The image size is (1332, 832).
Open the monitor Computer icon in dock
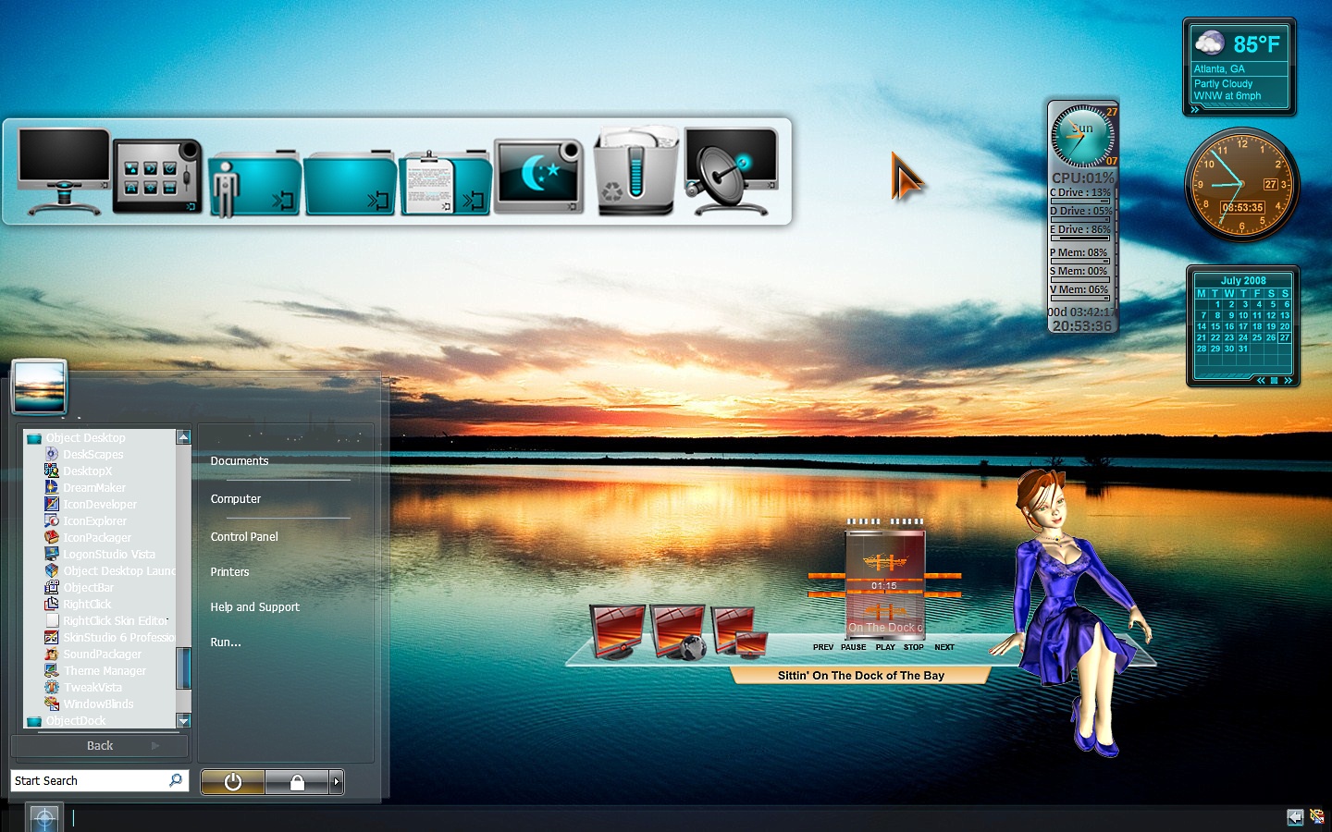pos(63,171)
